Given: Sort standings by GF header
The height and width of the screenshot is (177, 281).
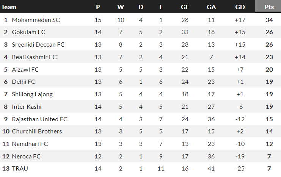Looking at the screenshot, I should click(x=185, y=7).
